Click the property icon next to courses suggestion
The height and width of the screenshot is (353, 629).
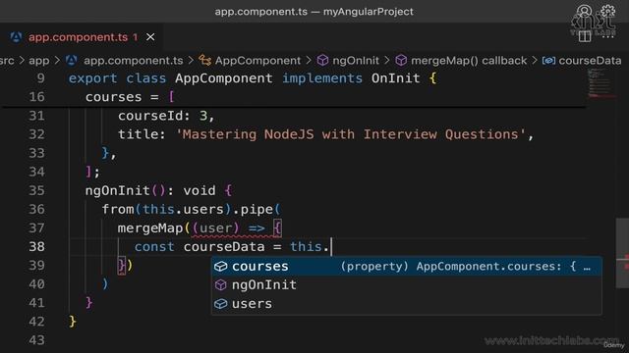pyautogui.click(x=220, y=266)
